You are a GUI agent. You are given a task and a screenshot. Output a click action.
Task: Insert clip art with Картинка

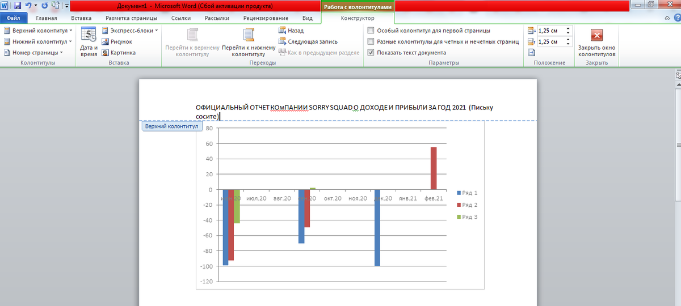(119, 53)
